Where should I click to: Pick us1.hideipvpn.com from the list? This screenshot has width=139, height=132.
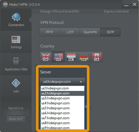[x=63, y=88]
